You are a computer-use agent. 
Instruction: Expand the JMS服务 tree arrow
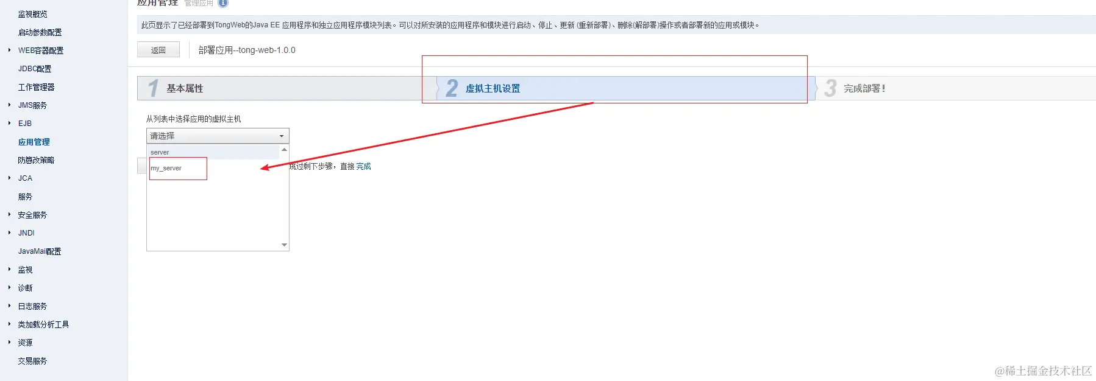tap(9, 105)
